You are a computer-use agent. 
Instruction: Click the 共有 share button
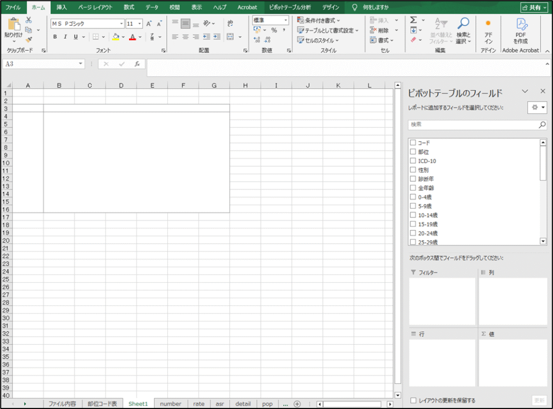point(534,8)
